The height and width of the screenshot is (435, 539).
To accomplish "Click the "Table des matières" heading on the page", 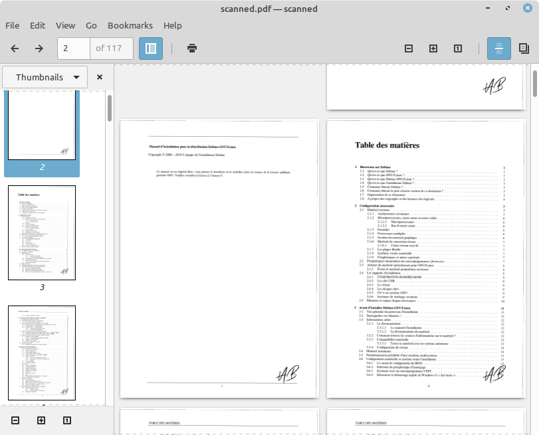I will [x=387, y=145].
